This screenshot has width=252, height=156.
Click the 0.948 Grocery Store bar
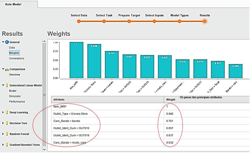coord(94,61)
